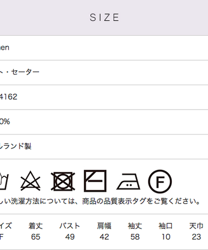Click the SIZE section header

(104, 17)
